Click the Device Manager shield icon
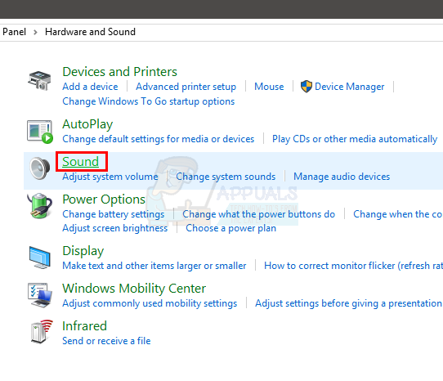 pos(307,87)
